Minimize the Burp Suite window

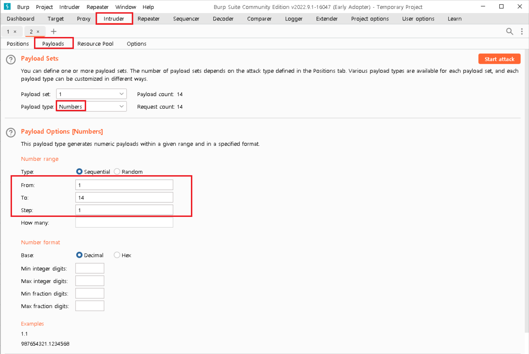coord(483,6)
